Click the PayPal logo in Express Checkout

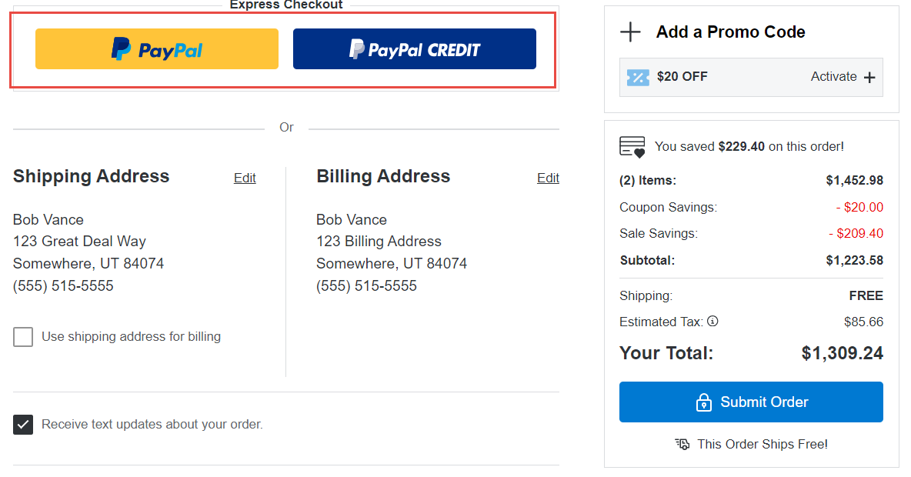click(157, 48)
